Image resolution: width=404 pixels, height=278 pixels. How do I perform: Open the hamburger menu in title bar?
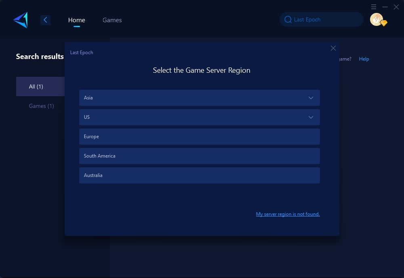374,7
